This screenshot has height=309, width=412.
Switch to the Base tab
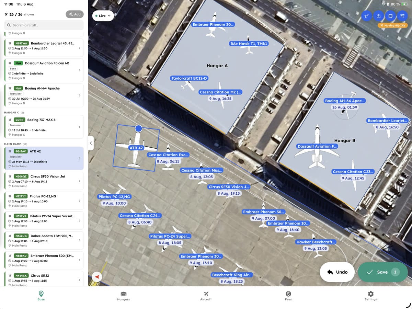[x=41, y=296]
